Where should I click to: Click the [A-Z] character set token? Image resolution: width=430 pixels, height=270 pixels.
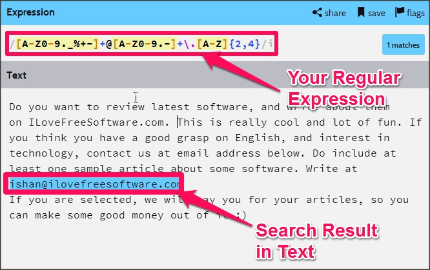click(212, 44)
